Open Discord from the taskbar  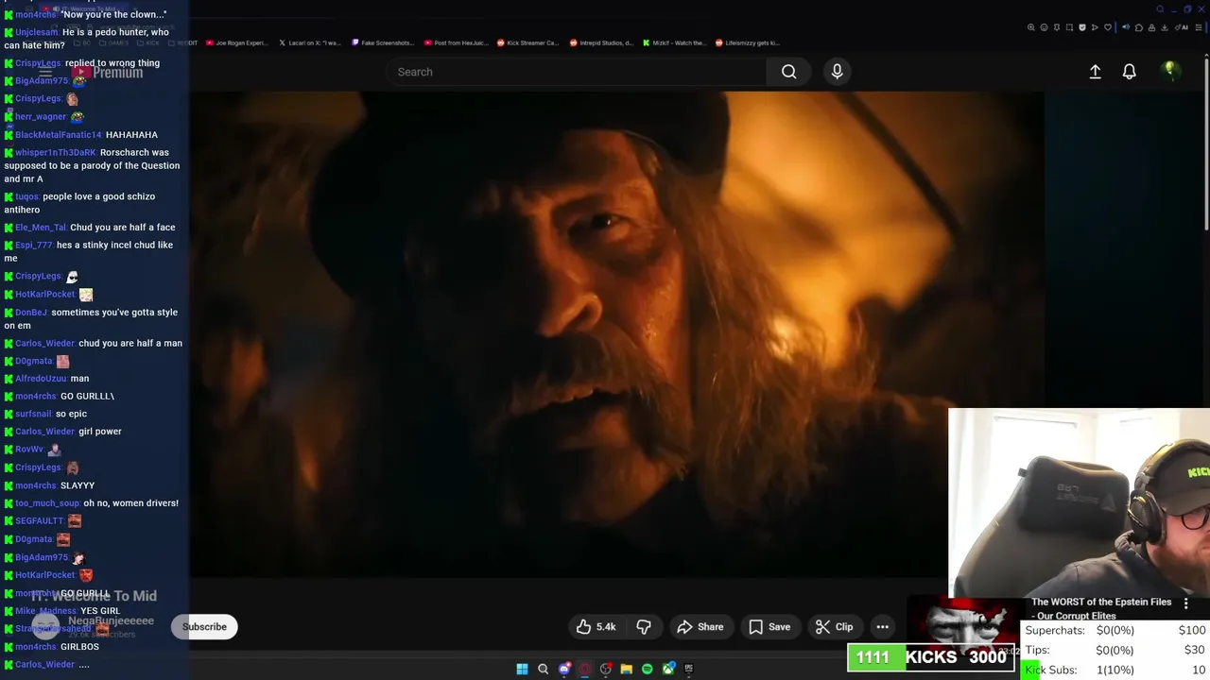(564, 669)
